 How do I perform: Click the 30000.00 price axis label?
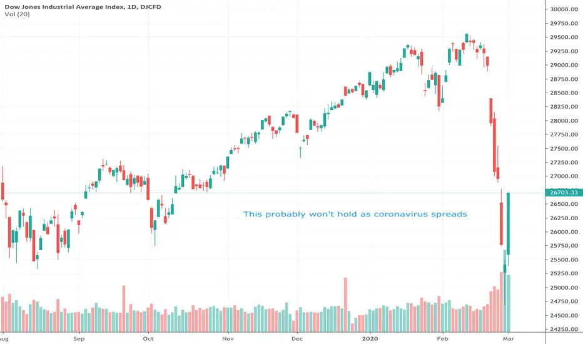(564, 9)
